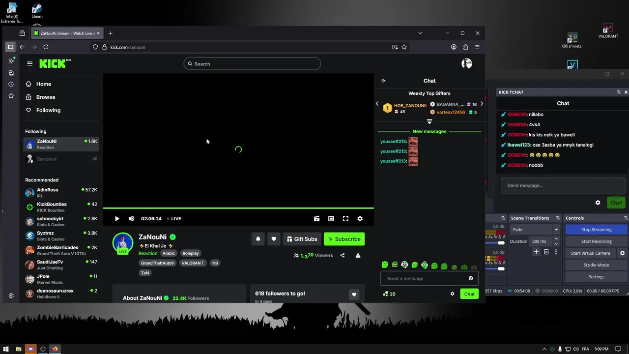Click heart icon on followers goal card
The height and width of the screenshot is (354, 629).
pos(354,295)
